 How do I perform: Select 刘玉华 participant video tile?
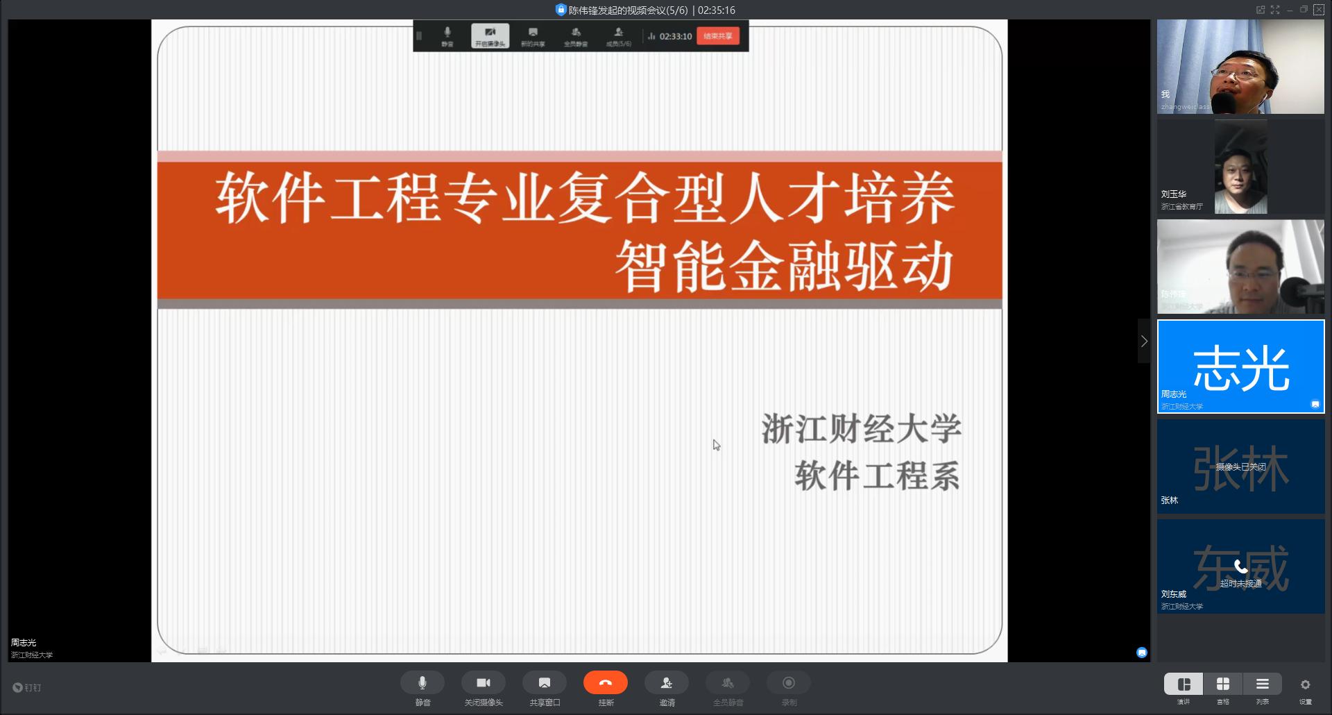click(x=1240, y=167)
